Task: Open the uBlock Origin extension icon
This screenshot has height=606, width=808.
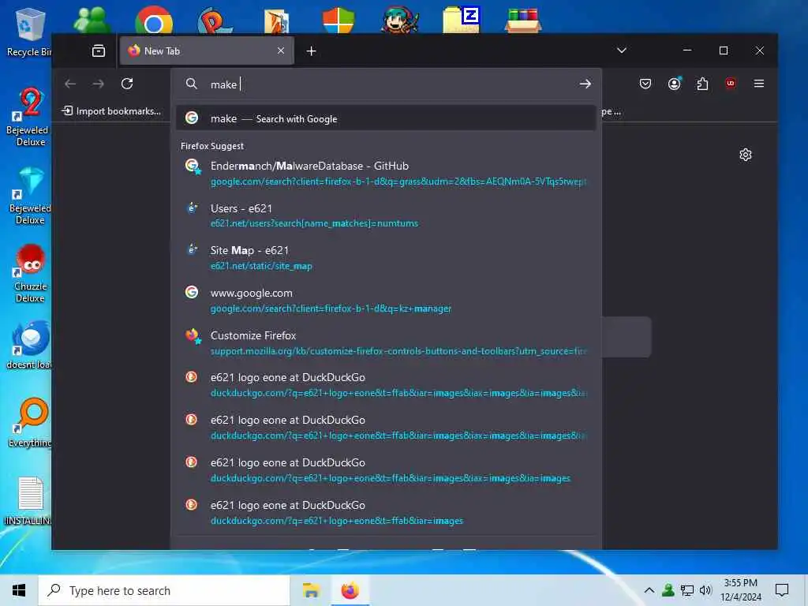Action: point(730,84)
